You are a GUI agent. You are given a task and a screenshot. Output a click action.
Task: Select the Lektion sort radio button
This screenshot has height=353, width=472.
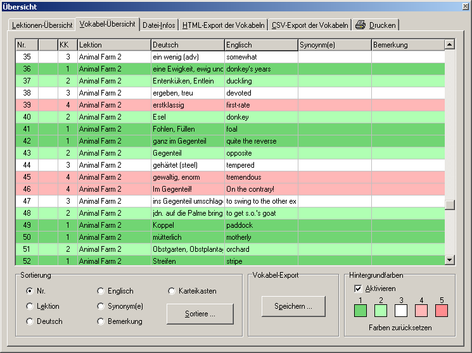[x=30, y=306]
